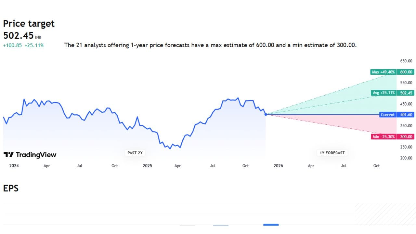Select the 1Y FORECAST label
The width and height of the screenshot is (416, 234).
point(332,152)
